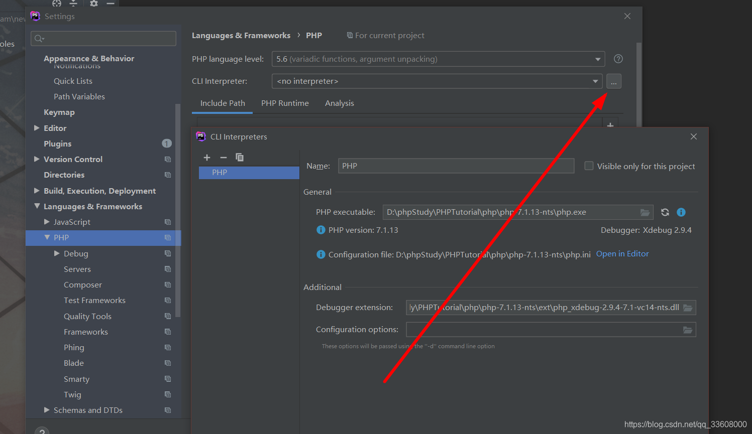Expand the Debug settings node

(x=57, y=253)
